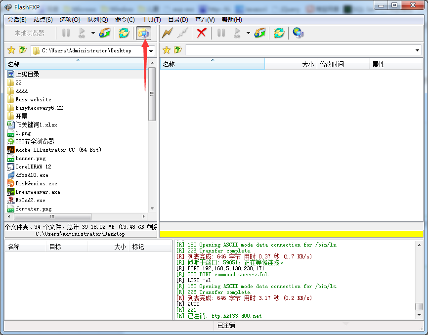This screenshot has width=428, height=335.
Task: Refresh the remote pane on the right
Action: [x=279, y=33]
